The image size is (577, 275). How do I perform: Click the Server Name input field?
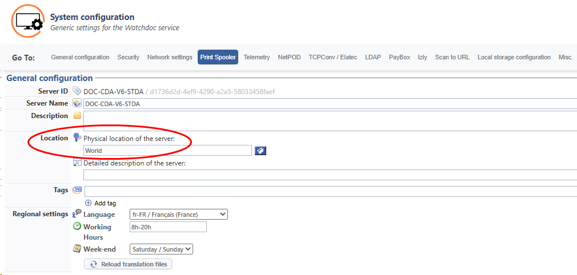point(330,104)
